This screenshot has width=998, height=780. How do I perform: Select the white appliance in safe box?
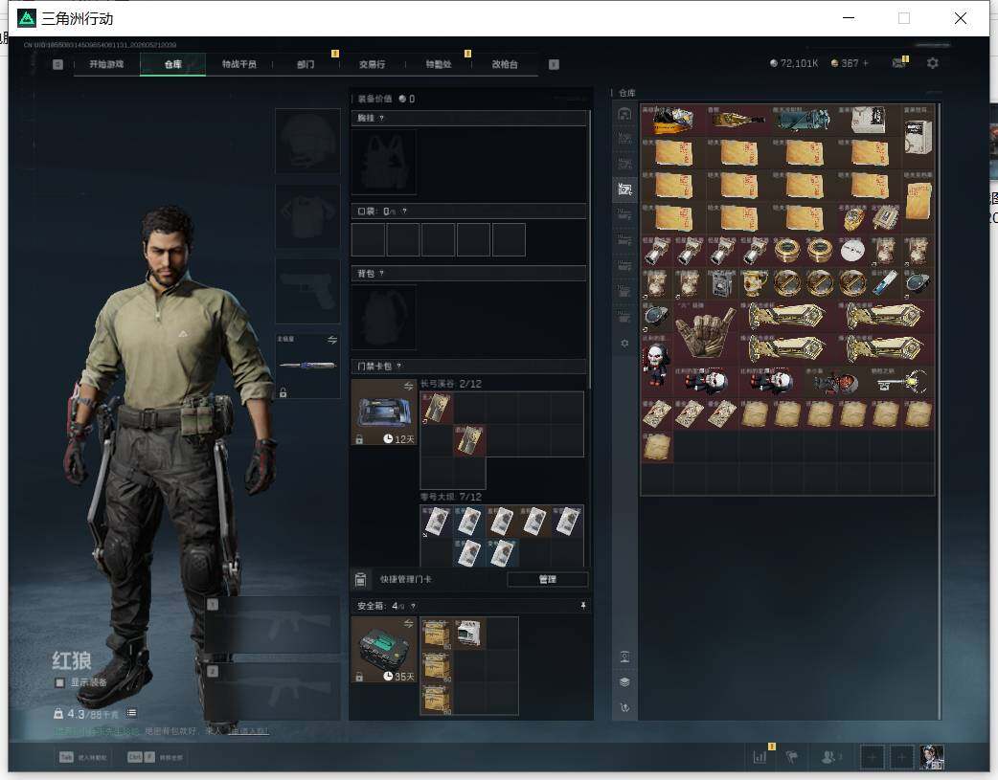(x=469, y=633)
